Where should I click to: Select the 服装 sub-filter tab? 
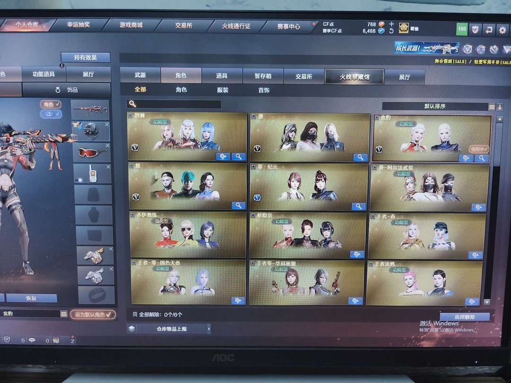223,90
